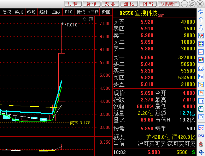Switch to the 行情 quotes tab
Image resolution: width=205 pixels, height=156 pixels.
click(73, 4)
